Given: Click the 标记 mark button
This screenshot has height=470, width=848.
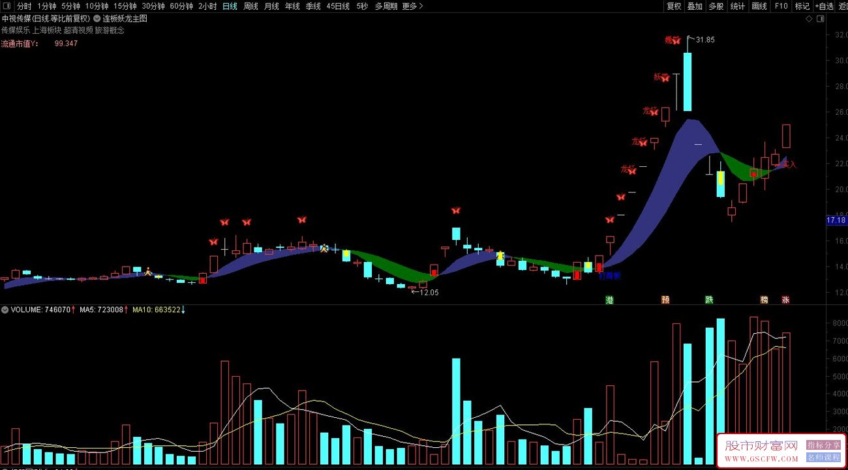Looking at the screenshot, I should tap(802, 6).
